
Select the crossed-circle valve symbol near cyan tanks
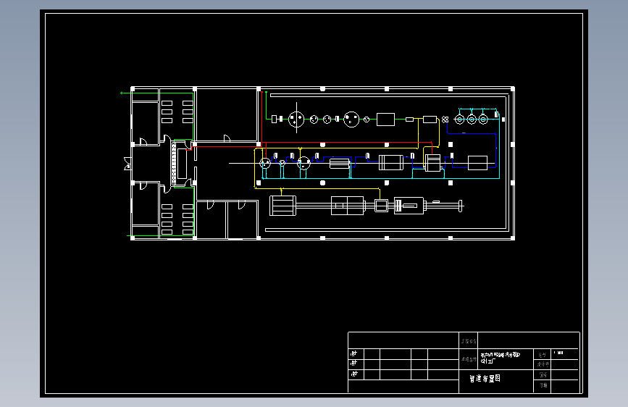[445, 119]
